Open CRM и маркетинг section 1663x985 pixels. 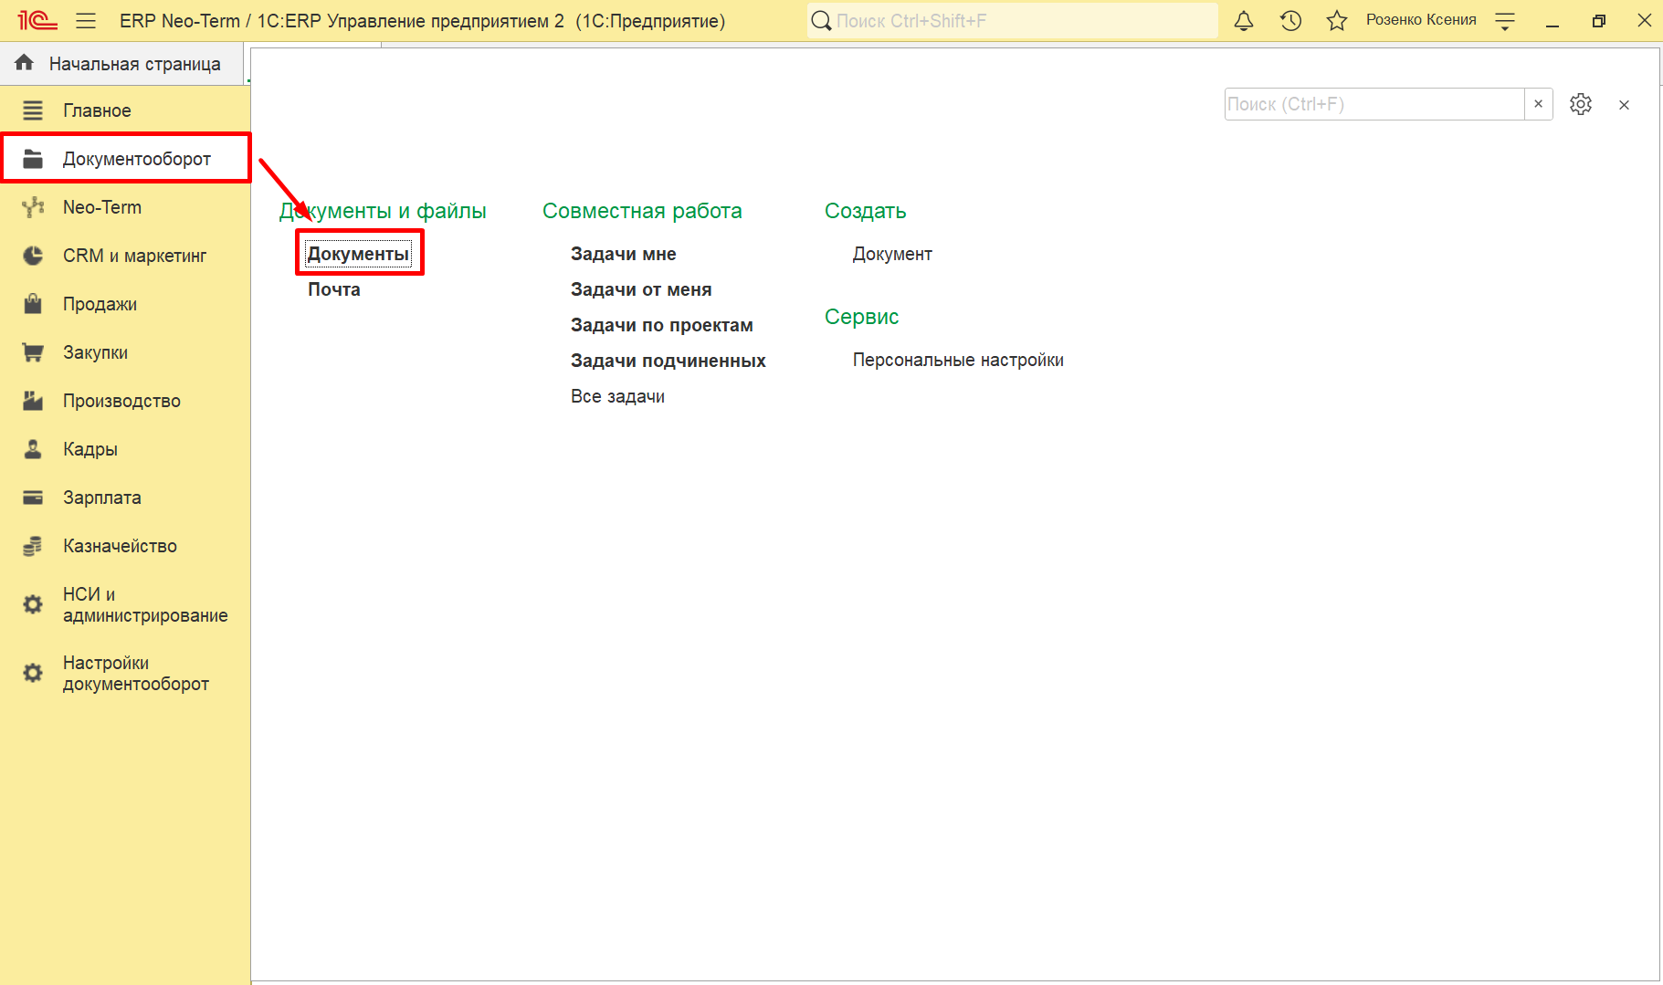[x=125, y=256]
